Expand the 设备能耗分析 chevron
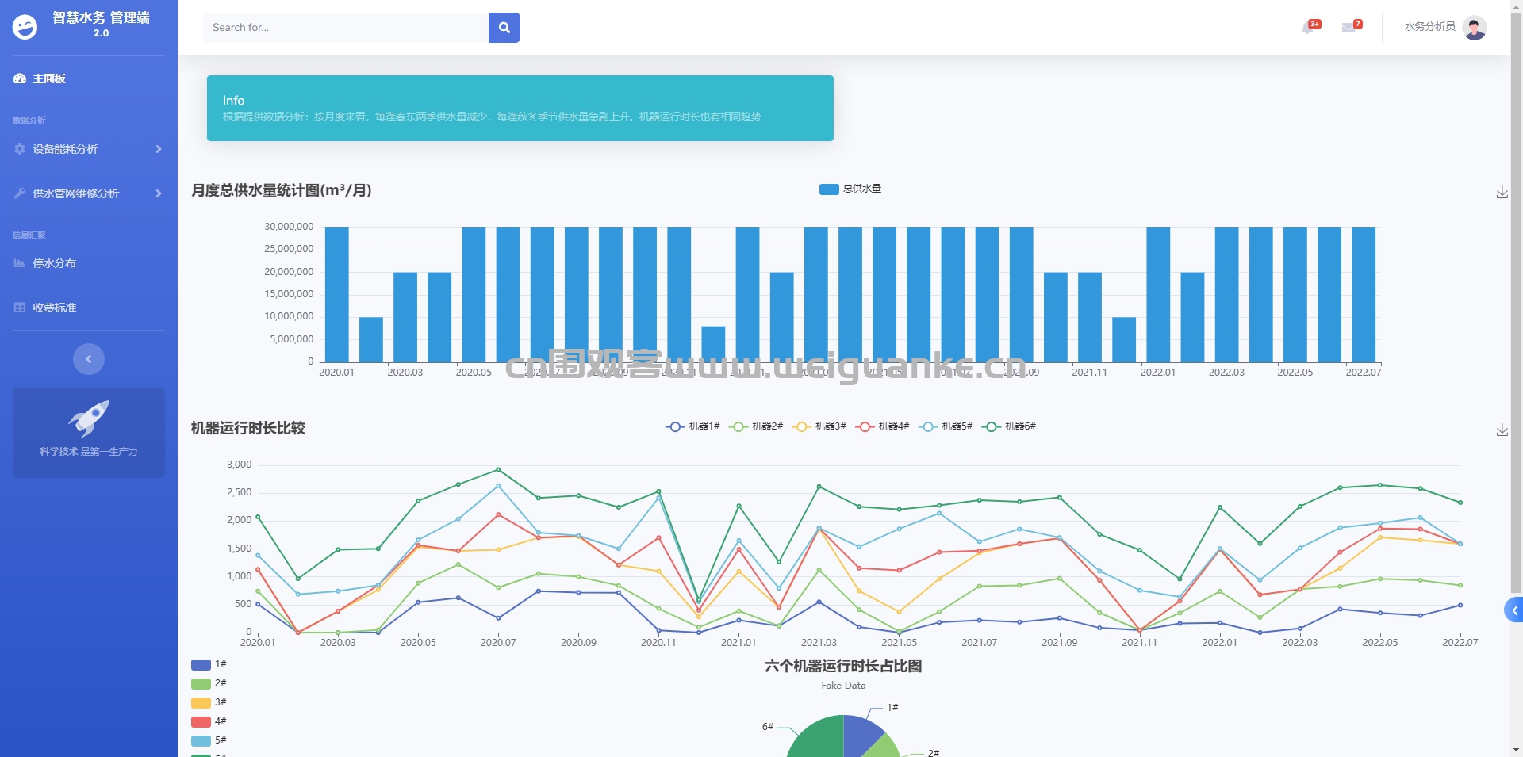This screenshot has width=1523, height=757. (159, 149)
